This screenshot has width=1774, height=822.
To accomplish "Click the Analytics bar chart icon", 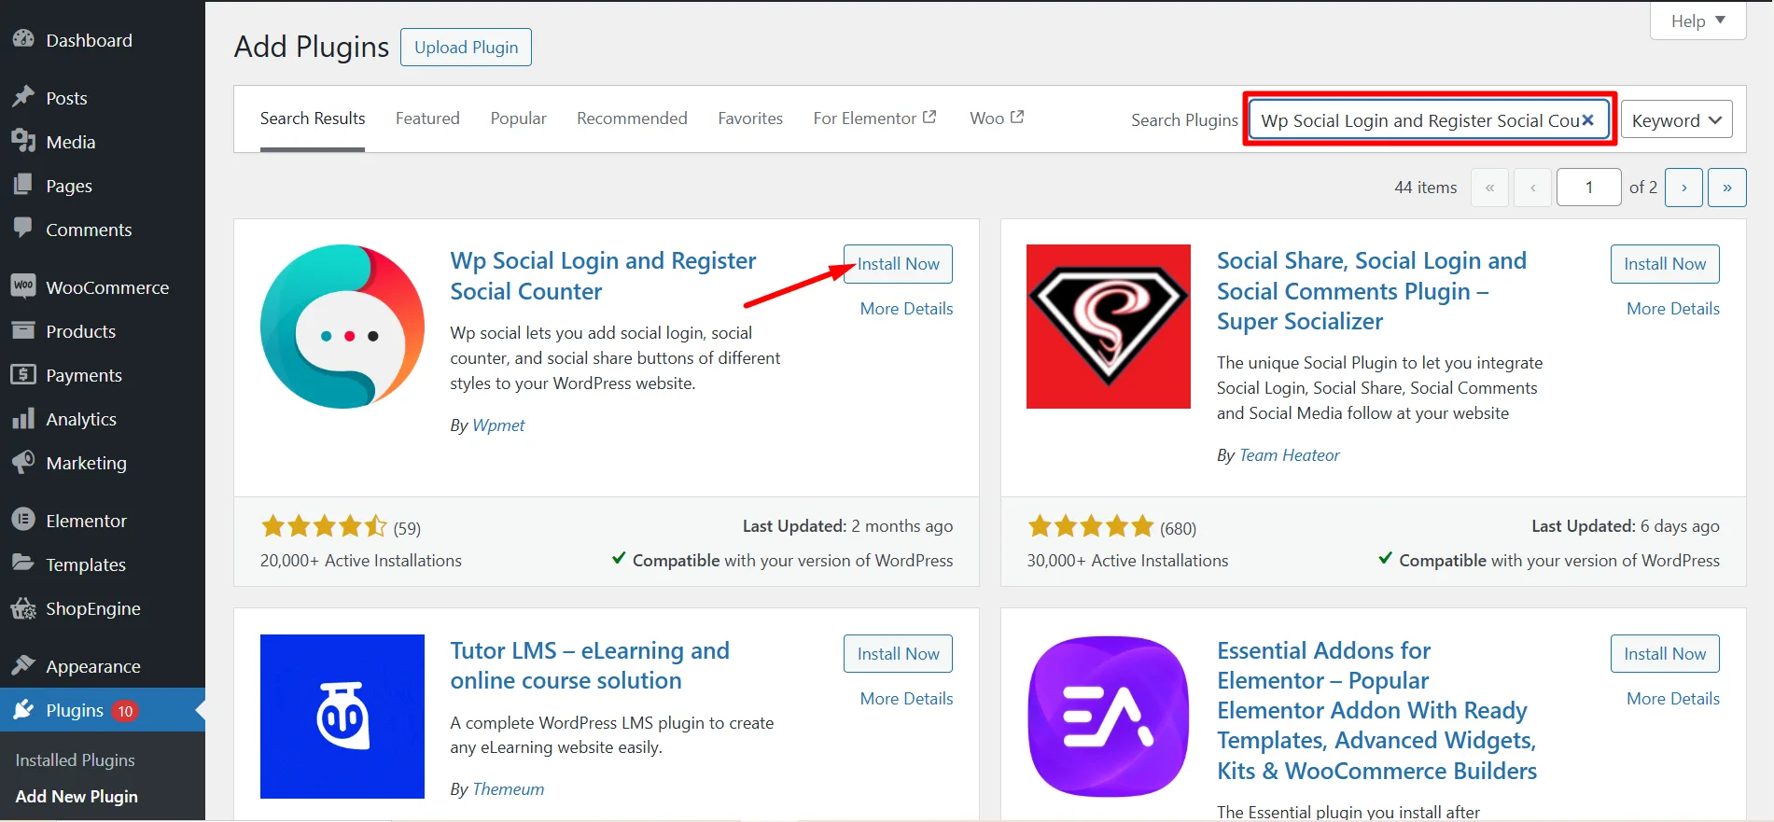I will pos(23,418).
